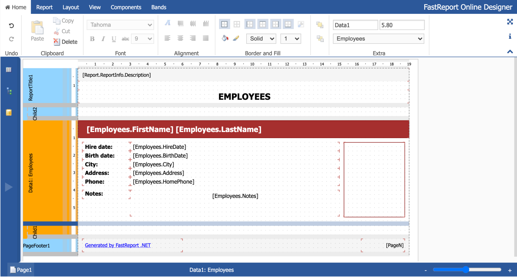Select the Bring to Front icon

[x=320, y=25]
